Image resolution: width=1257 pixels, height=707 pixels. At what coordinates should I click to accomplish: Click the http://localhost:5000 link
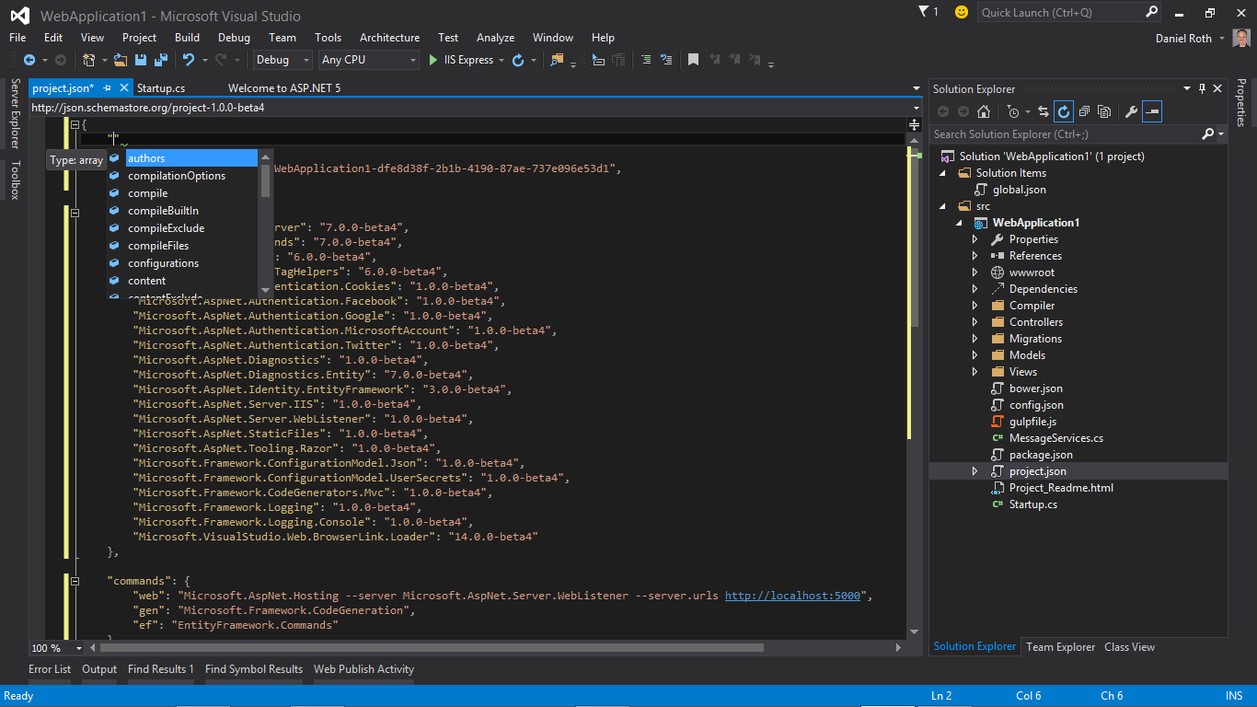pyautogui.click(x=792, y=596)
